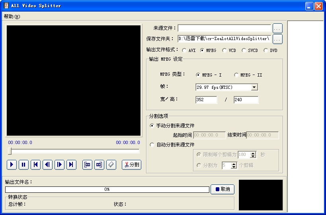This screenshot has height=215, width=326.
Task: Open the 帮助(H) menu
Action: click(x=12, y=16)
